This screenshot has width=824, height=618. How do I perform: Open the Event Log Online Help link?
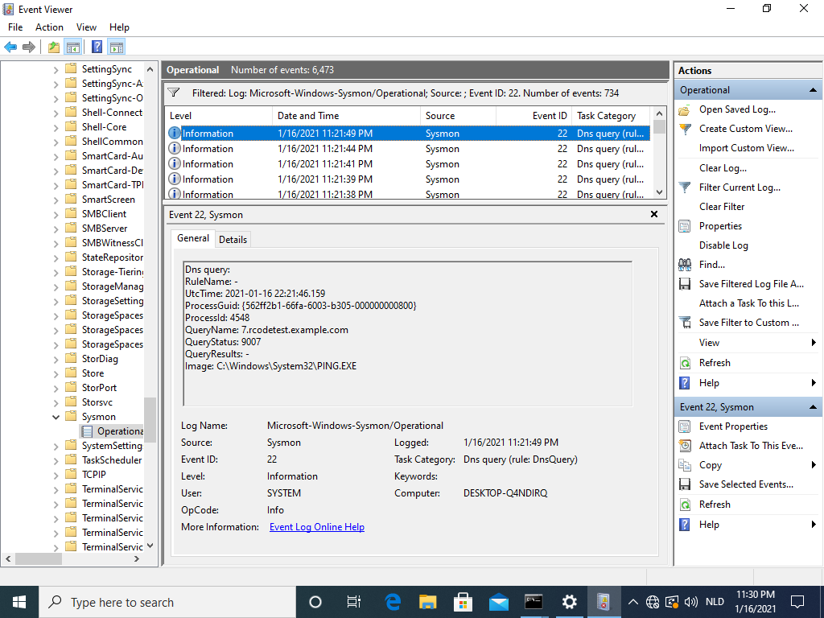pos(316,527)
